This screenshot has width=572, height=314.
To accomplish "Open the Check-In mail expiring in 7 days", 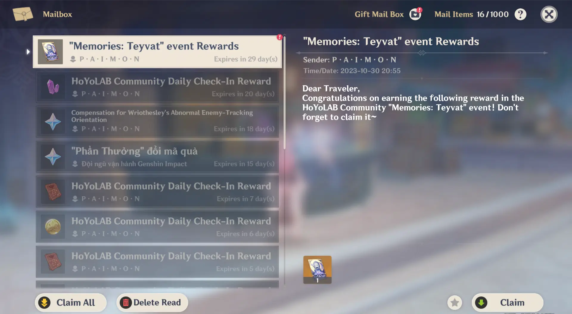I will 157,192.
